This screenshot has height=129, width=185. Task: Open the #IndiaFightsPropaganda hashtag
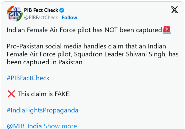click(42, 110)
